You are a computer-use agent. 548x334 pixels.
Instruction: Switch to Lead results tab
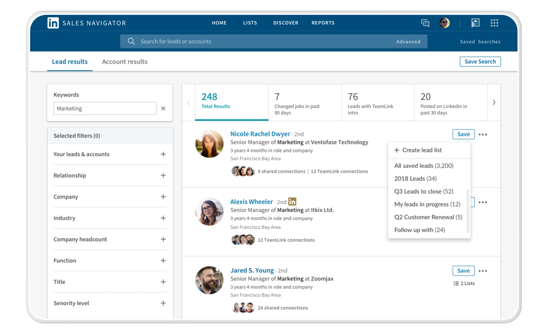click(x=70, y=62)
